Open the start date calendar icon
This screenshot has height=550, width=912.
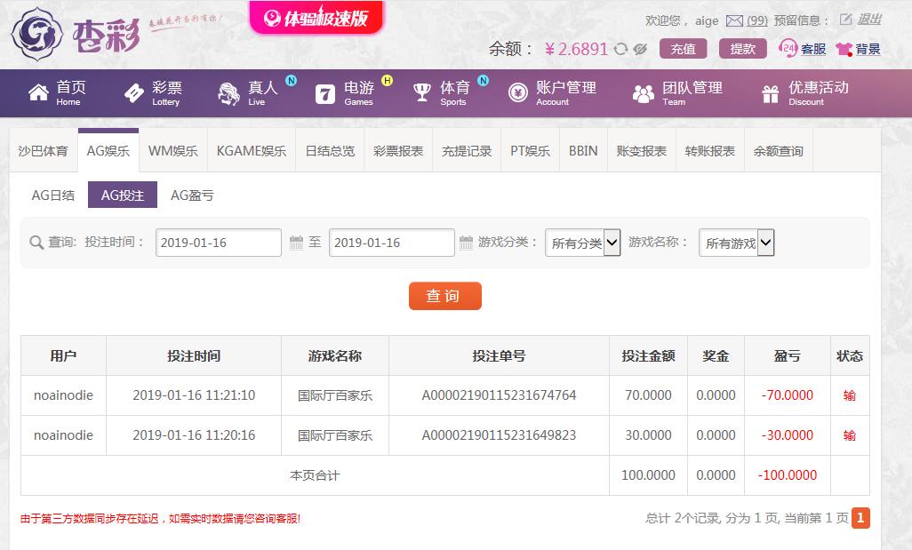click(296, 243)
